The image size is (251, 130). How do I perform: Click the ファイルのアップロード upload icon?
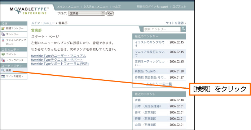[3, 40]
